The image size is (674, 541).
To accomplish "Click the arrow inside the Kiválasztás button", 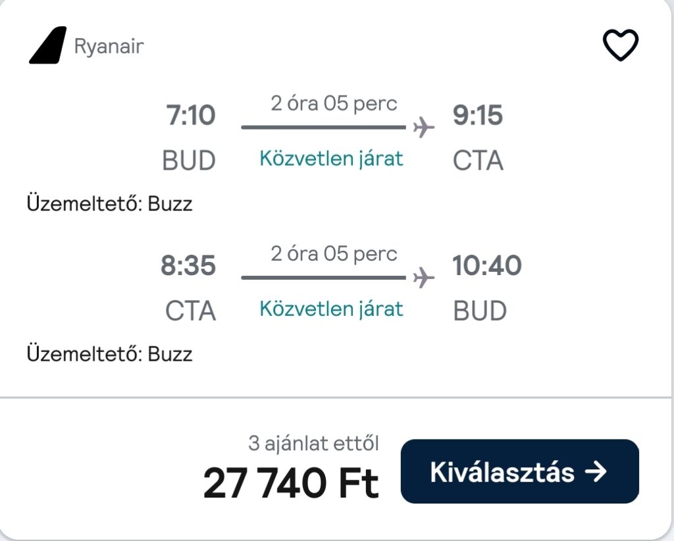I will 596,471.
